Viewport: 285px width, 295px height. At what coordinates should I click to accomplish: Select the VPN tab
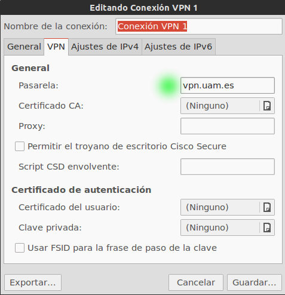coord(56,47)
